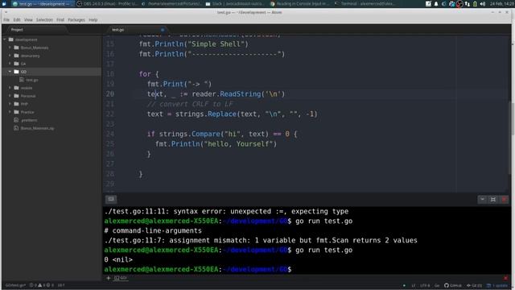Open the system tray notification bell
This screenshot has height=290, width=515.
(x=436, y=4)
